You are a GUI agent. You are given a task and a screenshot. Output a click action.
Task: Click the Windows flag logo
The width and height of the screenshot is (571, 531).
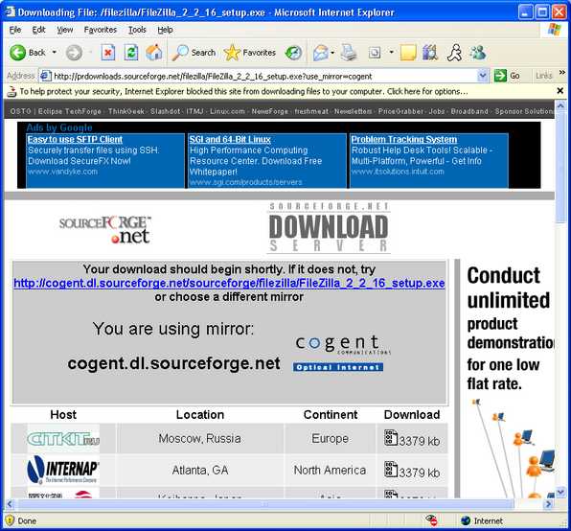555,30
